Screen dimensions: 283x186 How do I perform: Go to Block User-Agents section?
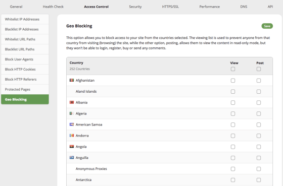[25, 59]
